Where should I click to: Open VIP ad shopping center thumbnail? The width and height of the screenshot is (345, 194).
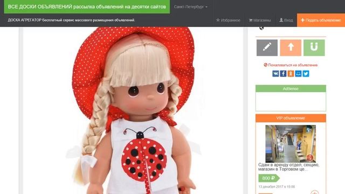(291, 144)
